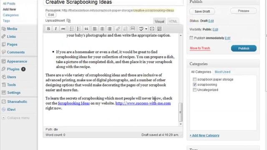Insert More tag icon

[x=133, y=29]
